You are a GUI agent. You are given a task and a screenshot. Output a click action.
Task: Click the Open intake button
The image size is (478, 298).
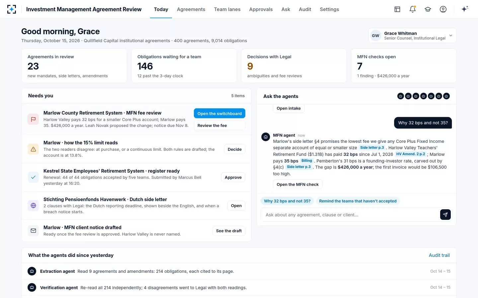tap(288, 108)
